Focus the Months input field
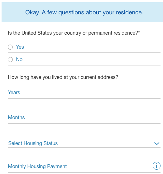The image size is (163, 174). tap(84, 118)
